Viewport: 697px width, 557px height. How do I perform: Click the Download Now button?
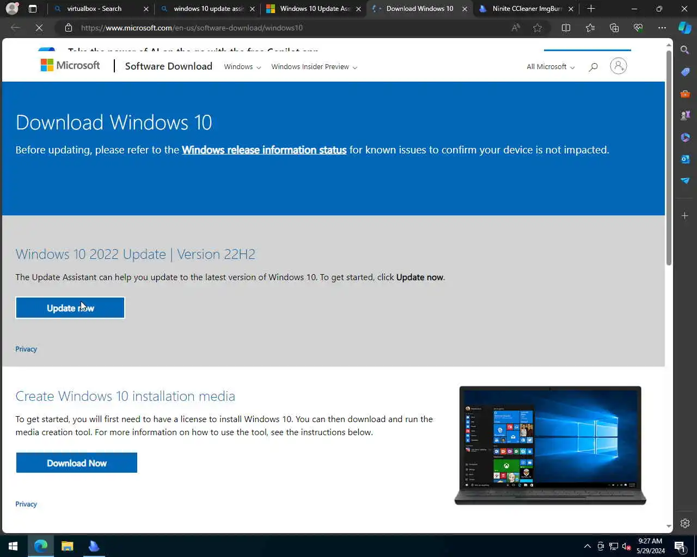click(77, 463)
